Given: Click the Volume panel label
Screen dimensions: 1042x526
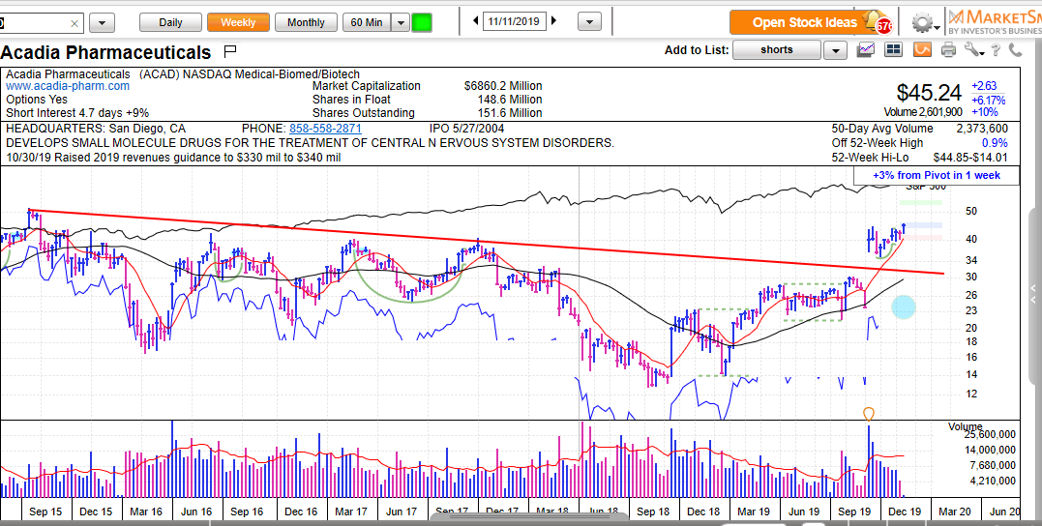Looking at the screenshot, I should click(x=966, y=426).
